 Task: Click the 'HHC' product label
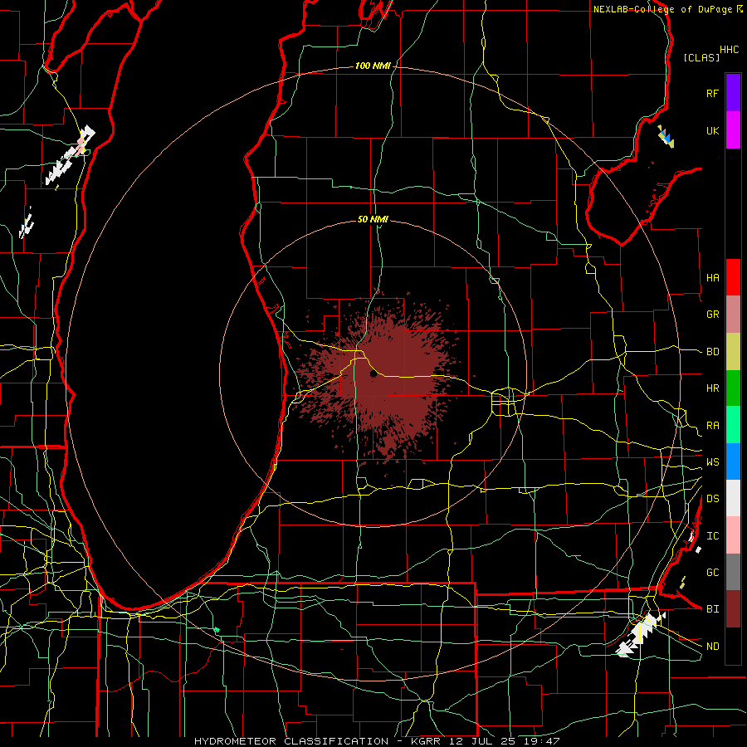(730, 50)
